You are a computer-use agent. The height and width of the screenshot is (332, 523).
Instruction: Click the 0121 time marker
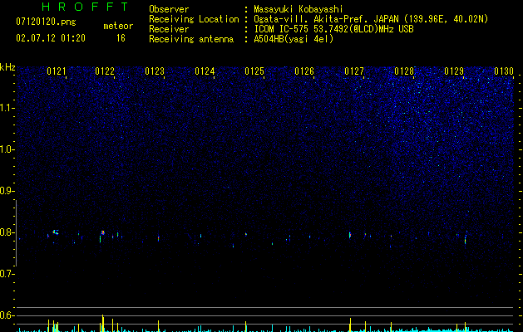tap(57, 71)
